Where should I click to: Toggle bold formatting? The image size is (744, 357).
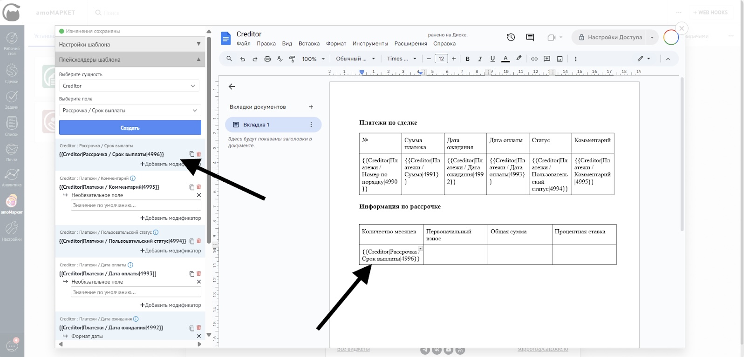[468, 59]
